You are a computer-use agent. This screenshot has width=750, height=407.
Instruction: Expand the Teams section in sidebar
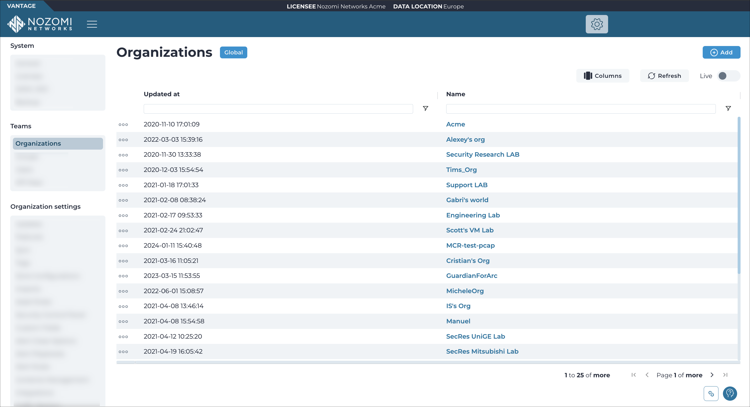[x=21, y=126]
